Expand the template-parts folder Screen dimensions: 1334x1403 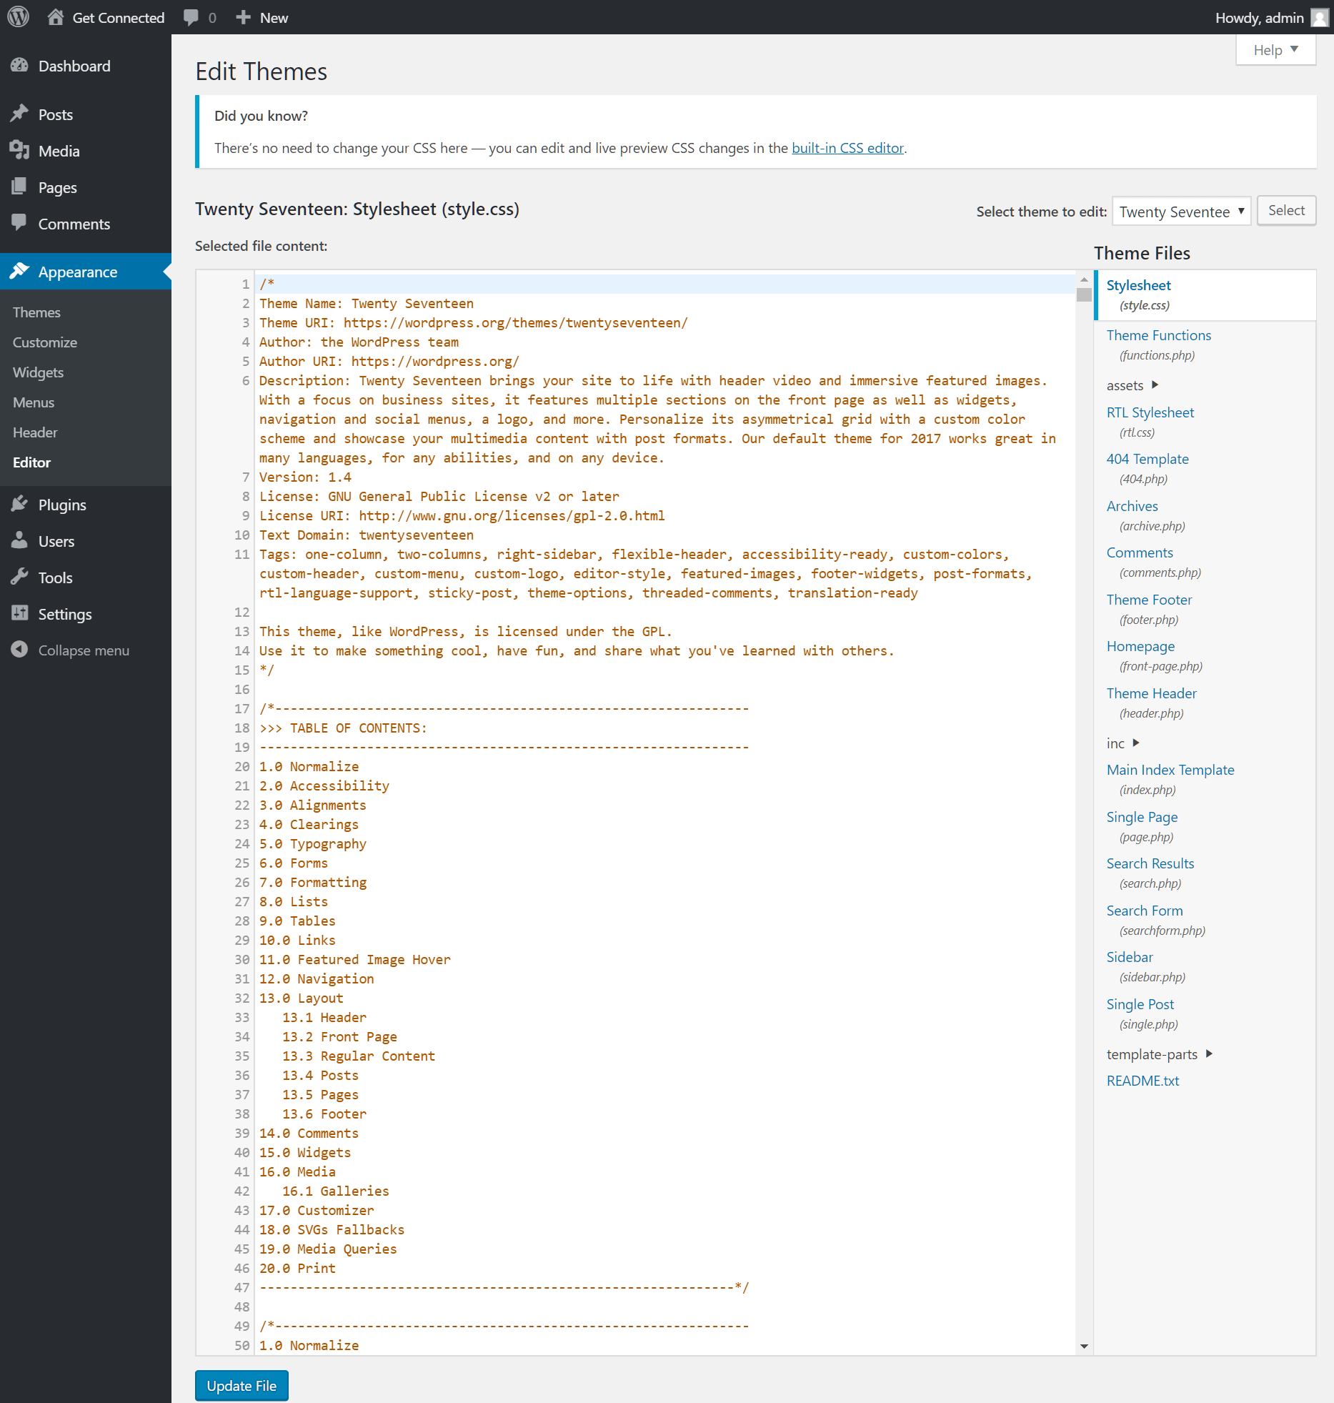(1159, 1054)
